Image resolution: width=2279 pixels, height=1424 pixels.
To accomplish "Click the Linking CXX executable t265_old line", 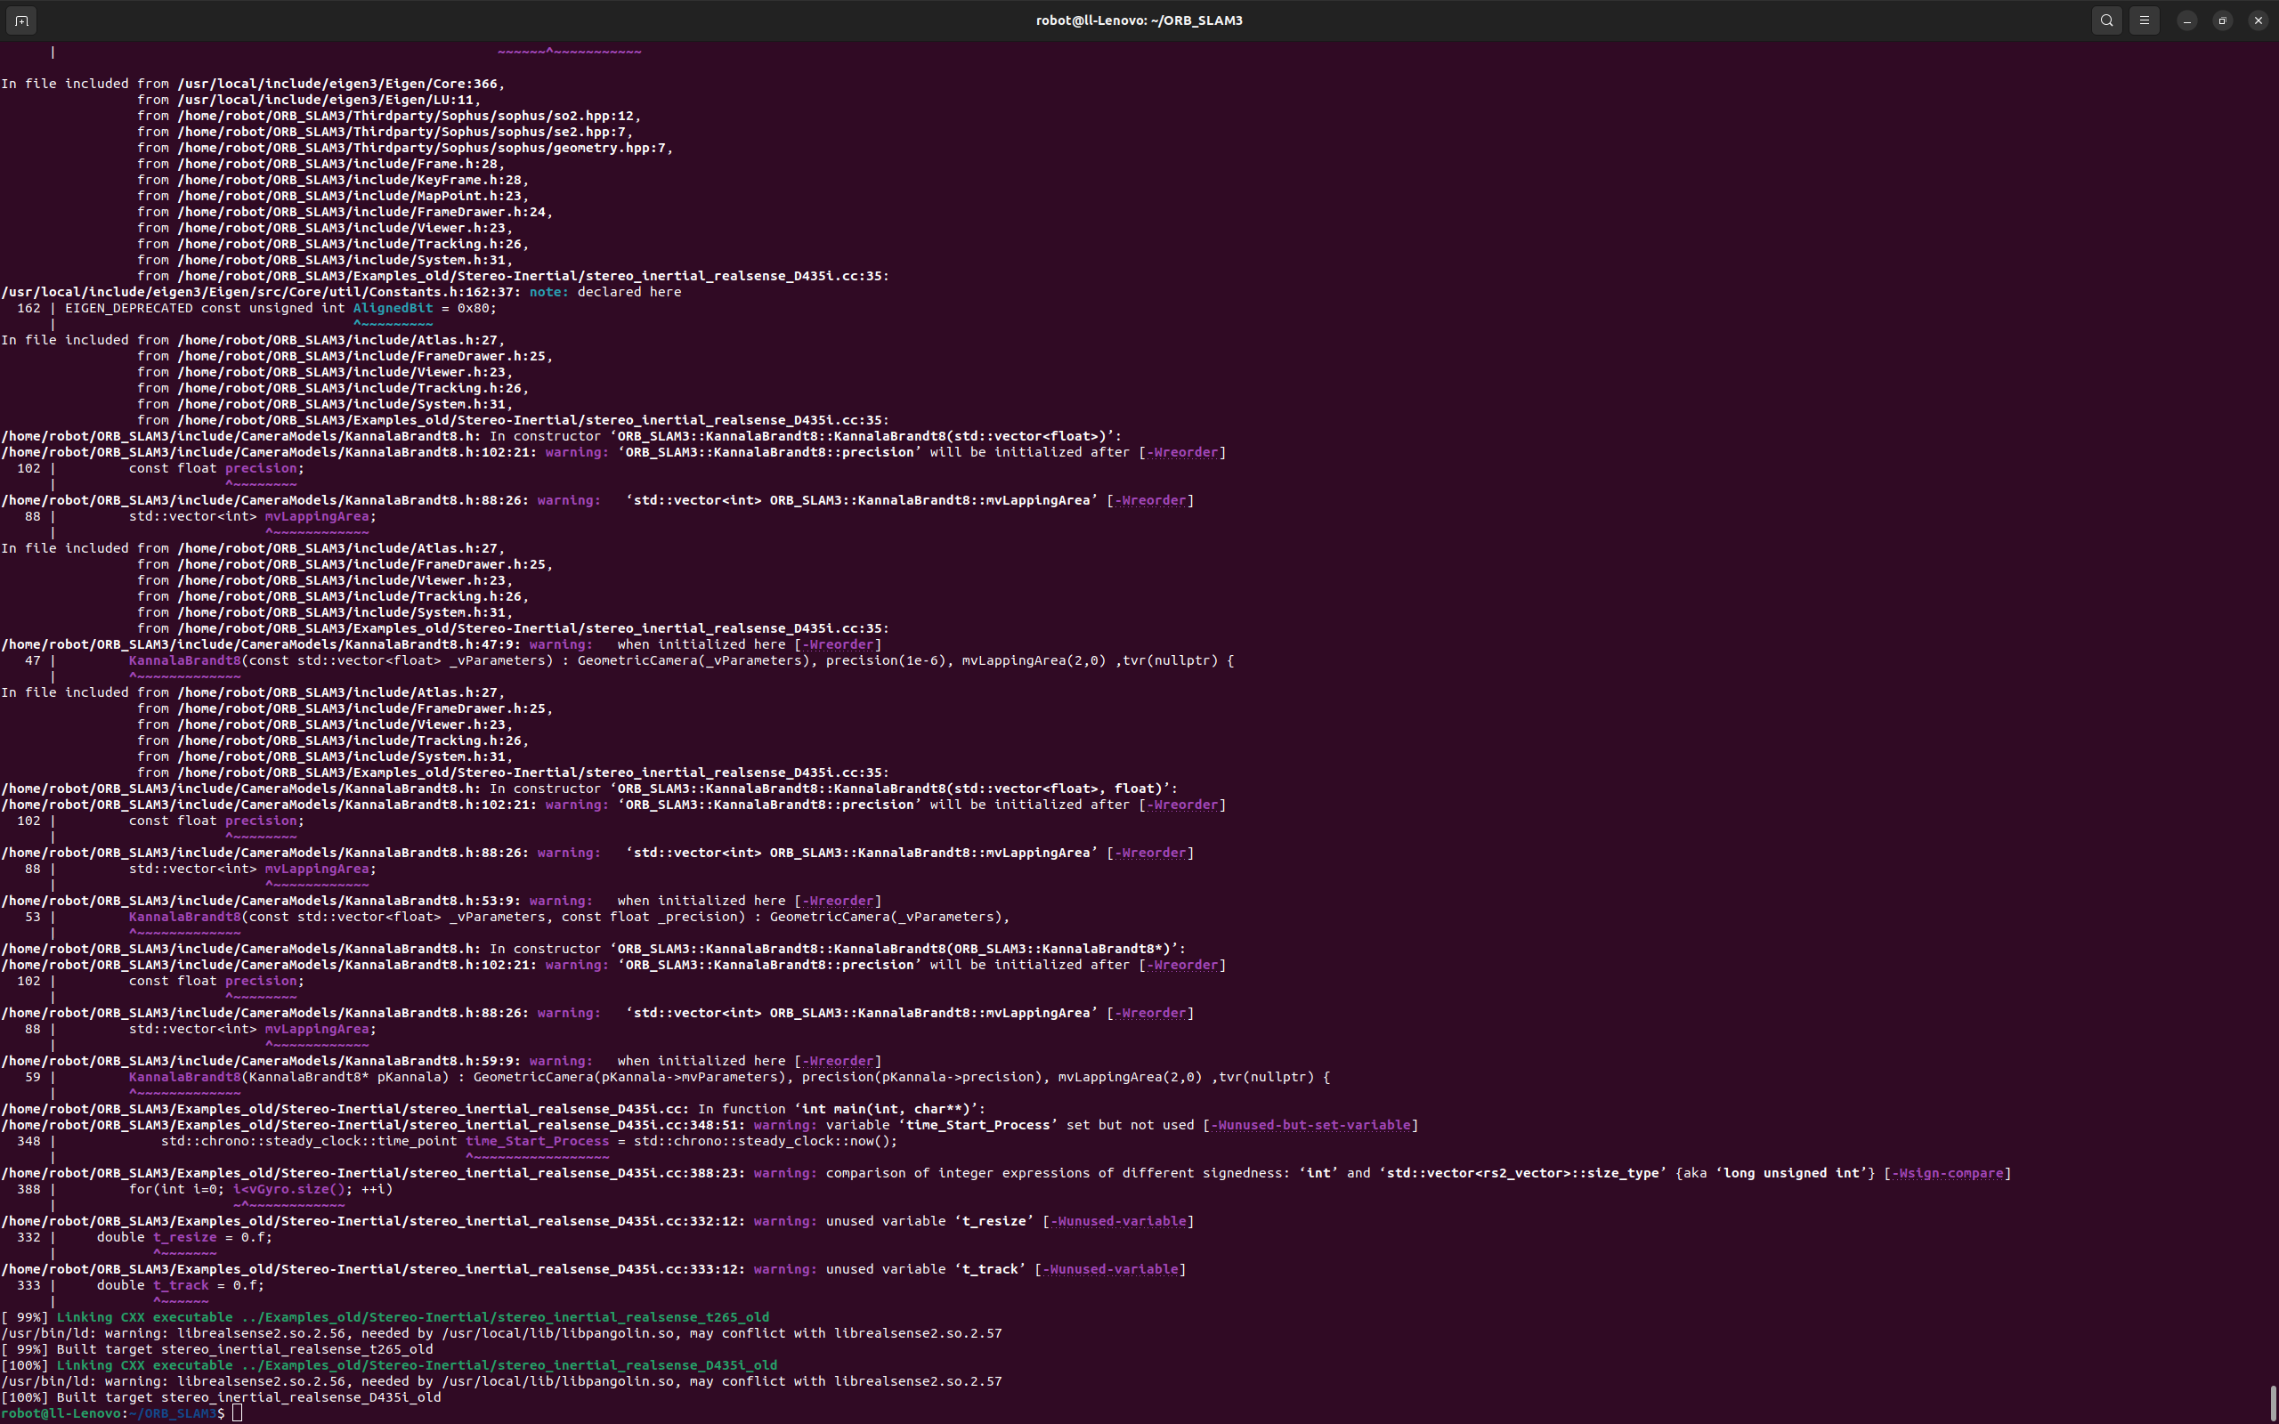I will tap(412, 1316).
